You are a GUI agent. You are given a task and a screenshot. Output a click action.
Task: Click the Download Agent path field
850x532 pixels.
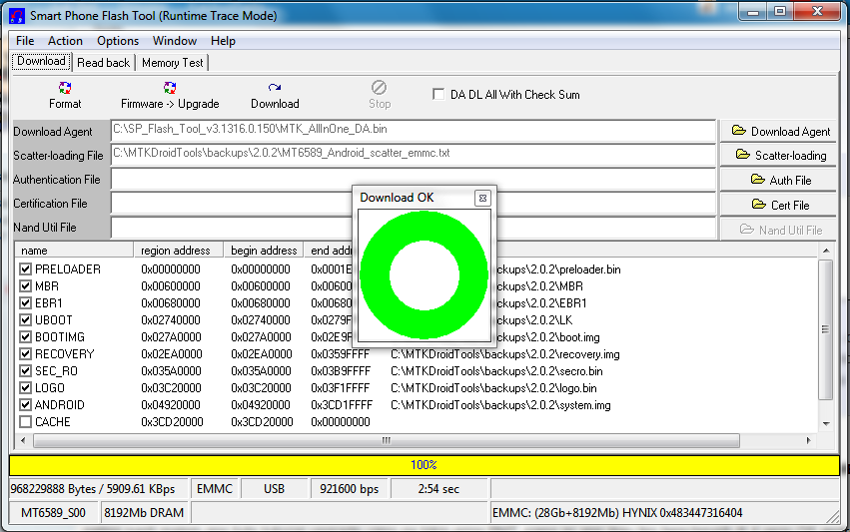pyautogui.click(x=414, y=131)
